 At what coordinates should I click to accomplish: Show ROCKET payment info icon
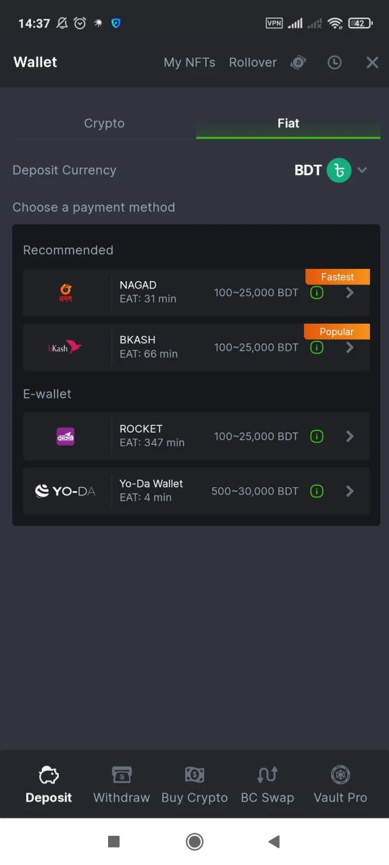[317, 437]
